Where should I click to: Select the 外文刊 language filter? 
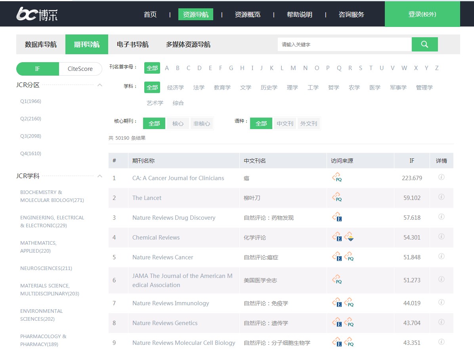click(308, 124)
